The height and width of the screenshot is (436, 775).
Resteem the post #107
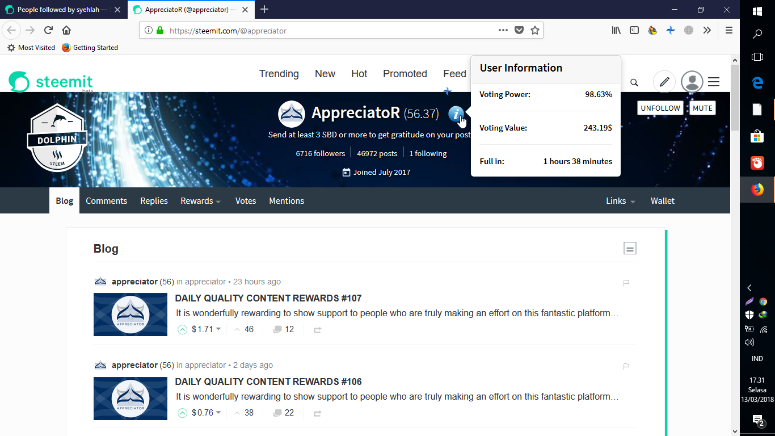318,329
